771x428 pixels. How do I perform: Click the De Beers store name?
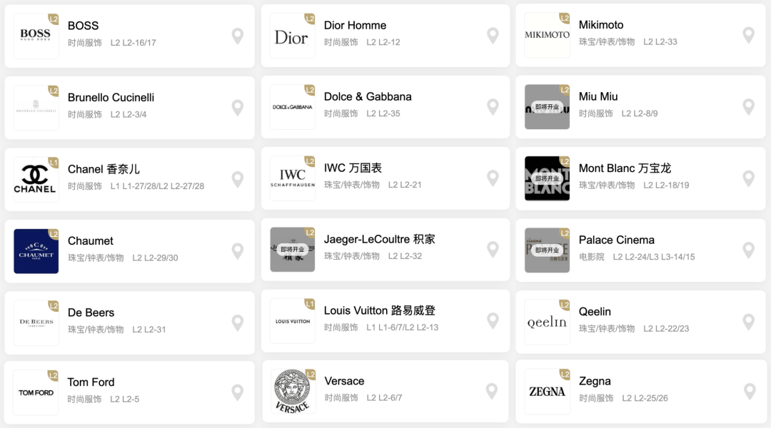pyautogui.click(x=91, y=312)
